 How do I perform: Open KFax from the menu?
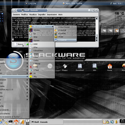[42, 47]
